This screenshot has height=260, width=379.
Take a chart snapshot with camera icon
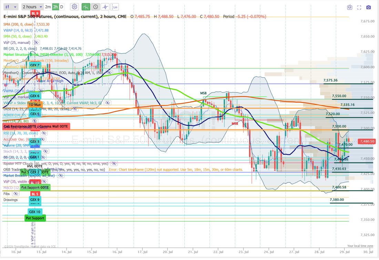pos(368,7)
